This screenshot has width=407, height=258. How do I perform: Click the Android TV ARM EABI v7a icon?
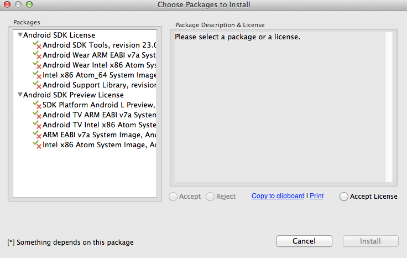pos(38,115)
